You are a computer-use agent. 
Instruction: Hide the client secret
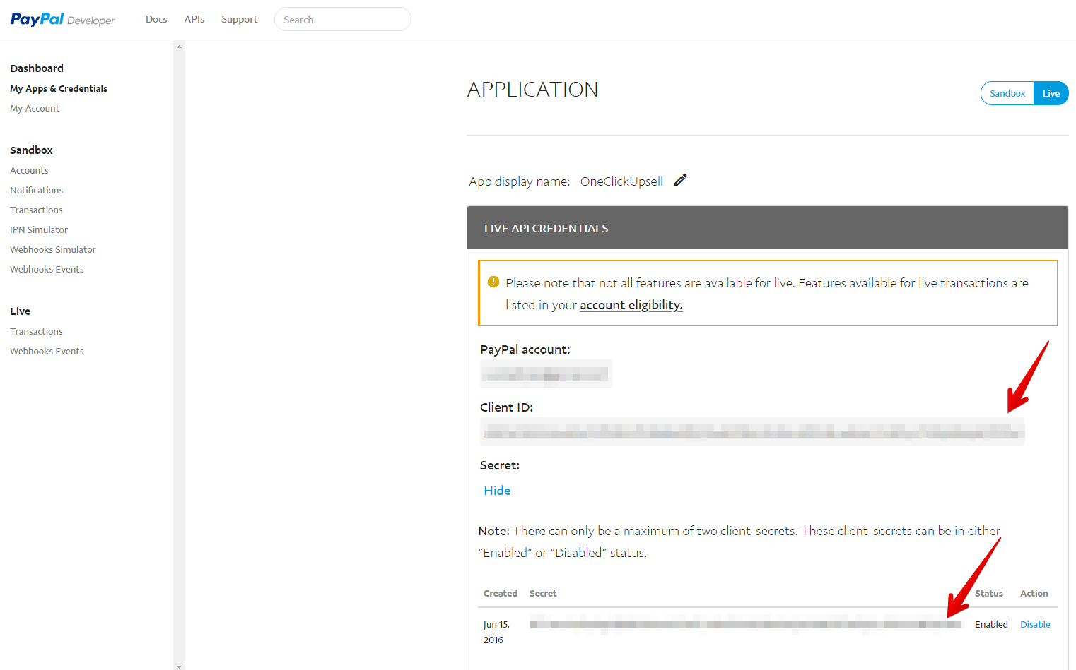[497, 491]
